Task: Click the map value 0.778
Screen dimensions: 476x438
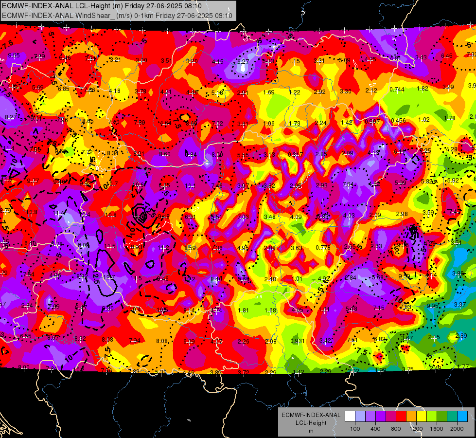Action: (x=323, y=247)
